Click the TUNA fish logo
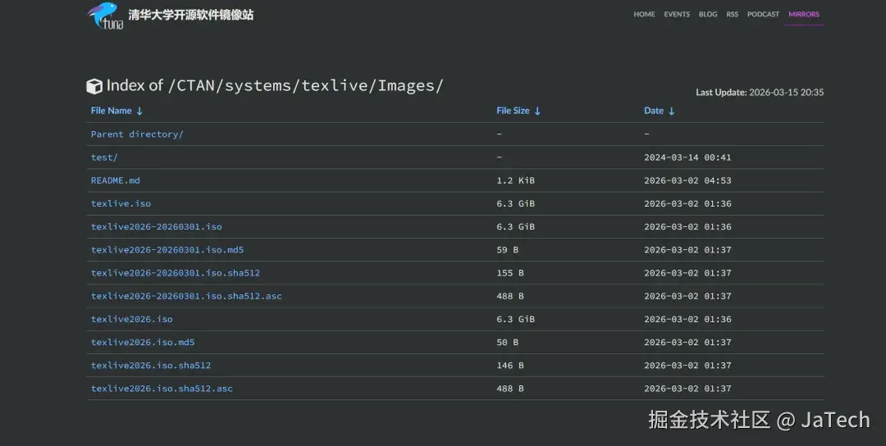 pos(105,16)
